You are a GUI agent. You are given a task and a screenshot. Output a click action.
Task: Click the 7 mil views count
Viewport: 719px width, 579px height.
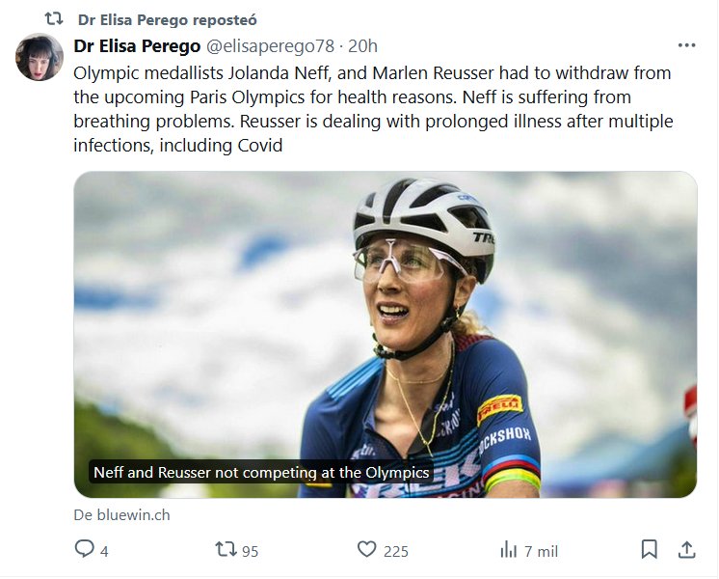[x=541, y=551]
